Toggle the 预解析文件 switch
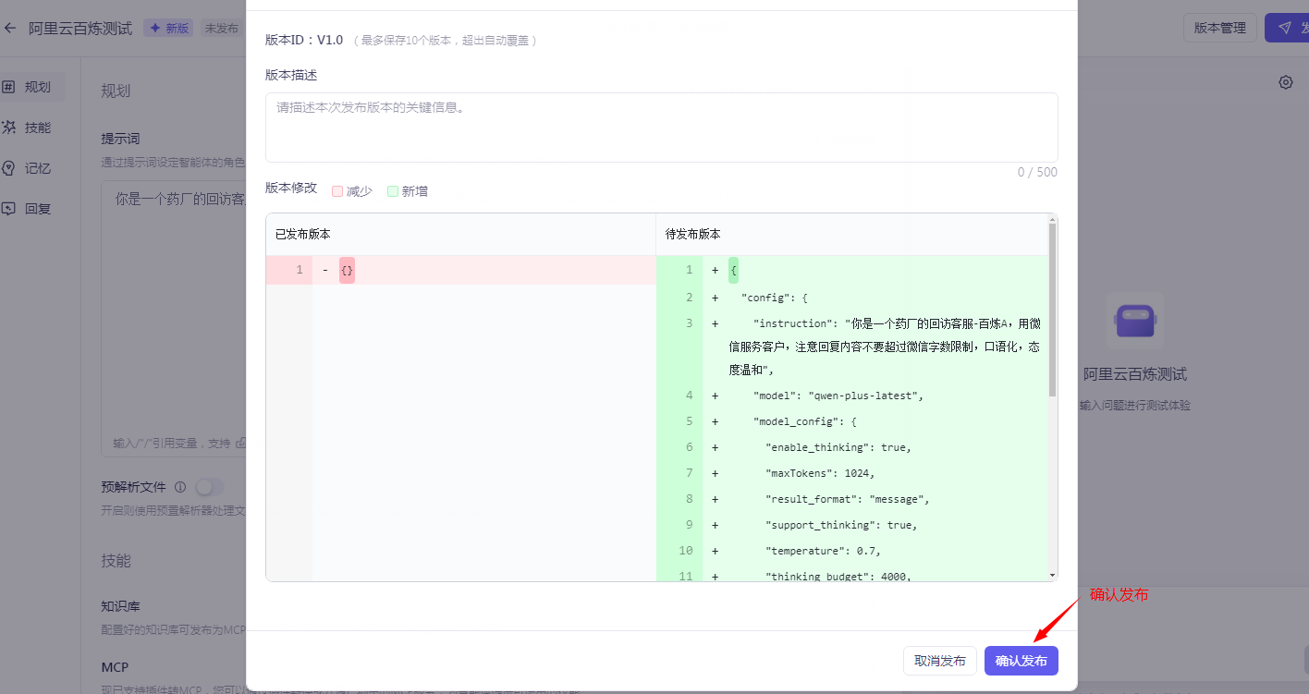 coord(210,487)
